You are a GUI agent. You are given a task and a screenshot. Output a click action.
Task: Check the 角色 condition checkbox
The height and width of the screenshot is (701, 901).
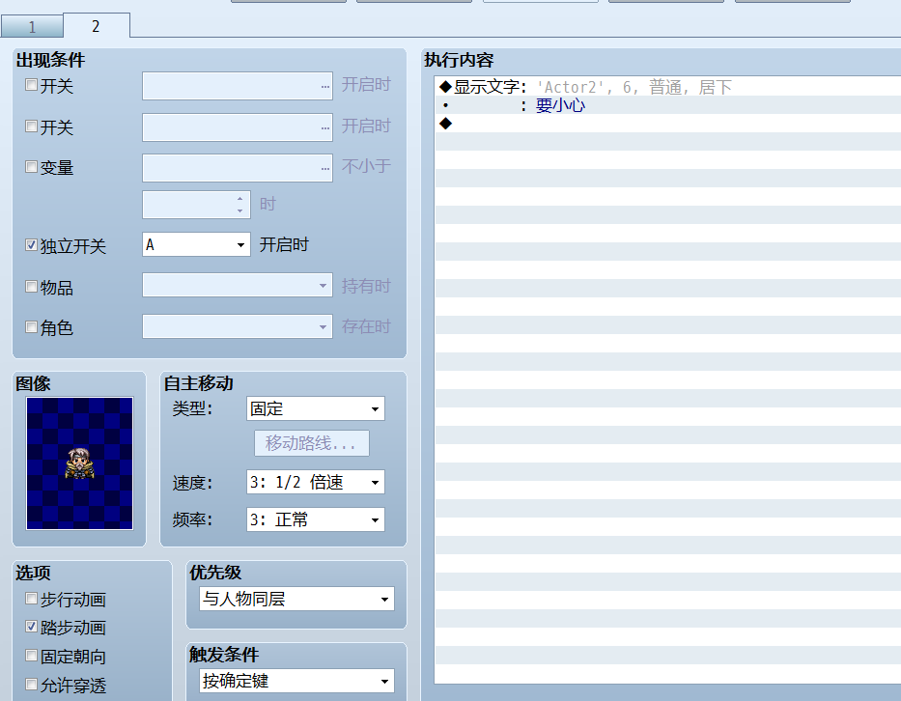32,327
